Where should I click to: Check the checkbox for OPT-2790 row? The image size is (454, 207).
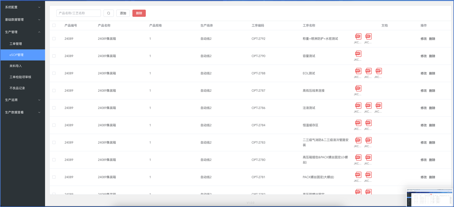click(54, 56)
